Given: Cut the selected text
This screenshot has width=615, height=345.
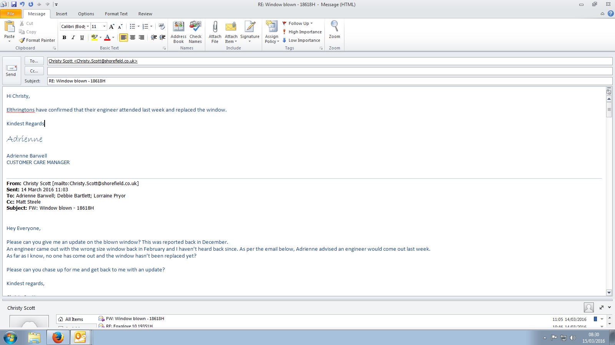Looking at the screenshot, I should point(26,23).
